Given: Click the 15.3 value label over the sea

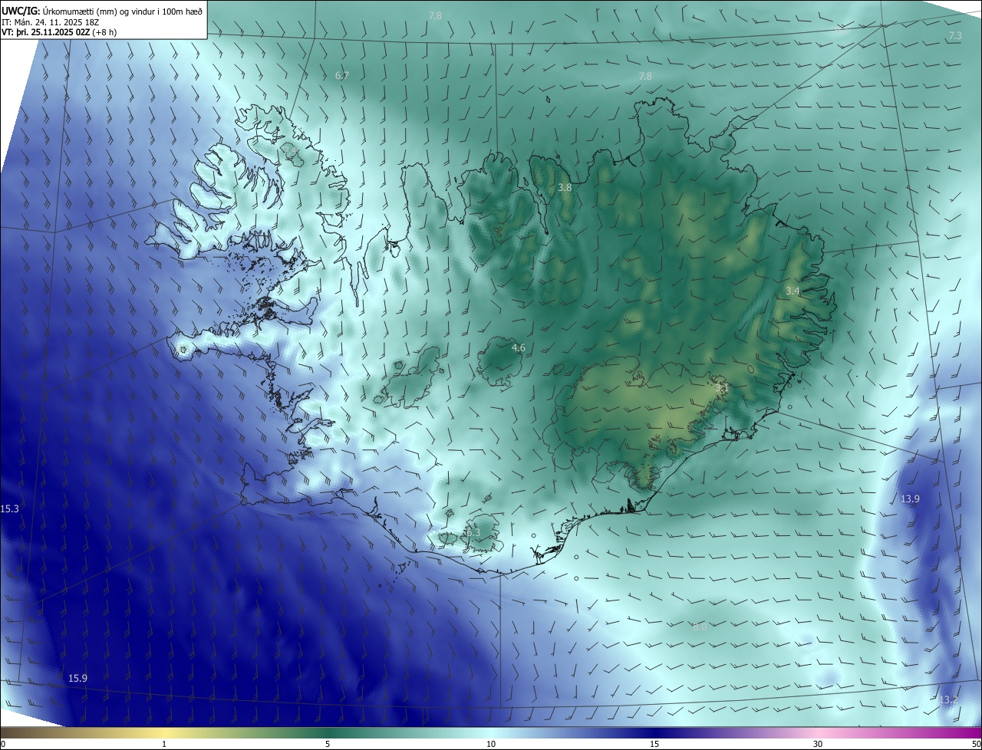Looking at the screenshot, I should click(9, 509).
